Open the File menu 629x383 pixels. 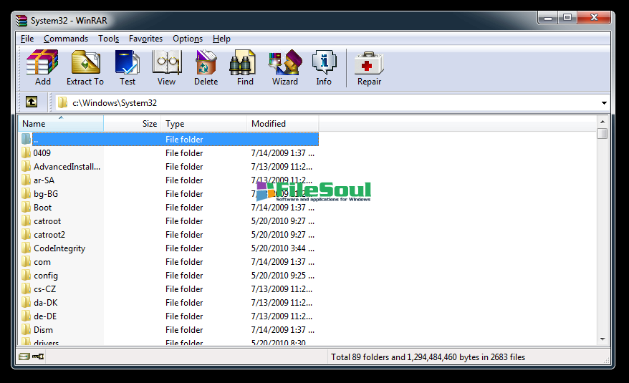pyautogui.click(x=27, y=39)
